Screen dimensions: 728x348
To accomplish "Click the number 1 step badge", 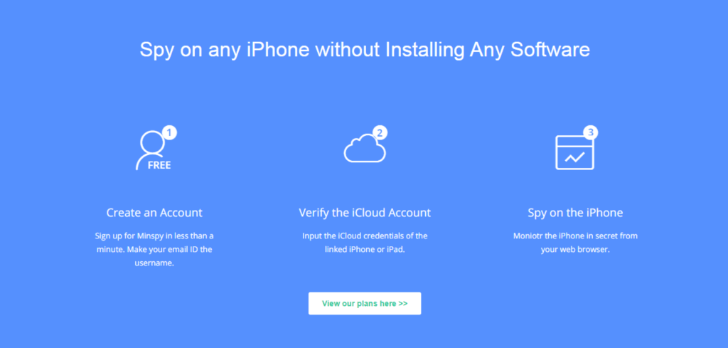I will 169,133.
